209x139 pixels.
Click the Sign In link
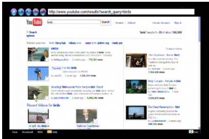(178, 23)
